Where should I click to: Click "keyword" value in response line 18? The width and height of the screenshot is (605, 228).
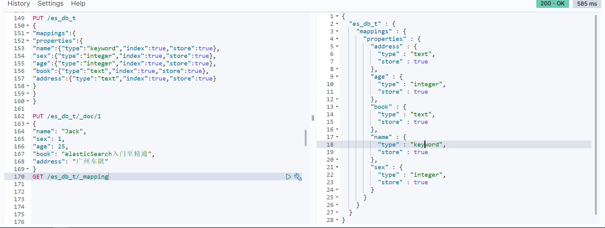click(426, 145)
